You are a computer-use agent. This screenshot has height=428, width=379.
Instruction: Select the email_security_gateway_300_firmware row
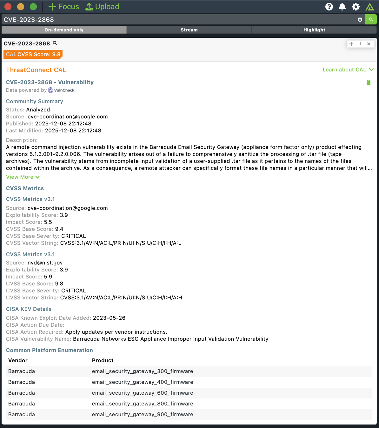[142, 371]
